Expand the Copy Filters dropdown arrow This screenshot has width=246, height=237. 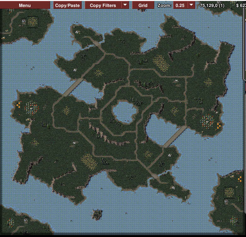[125, 5]
